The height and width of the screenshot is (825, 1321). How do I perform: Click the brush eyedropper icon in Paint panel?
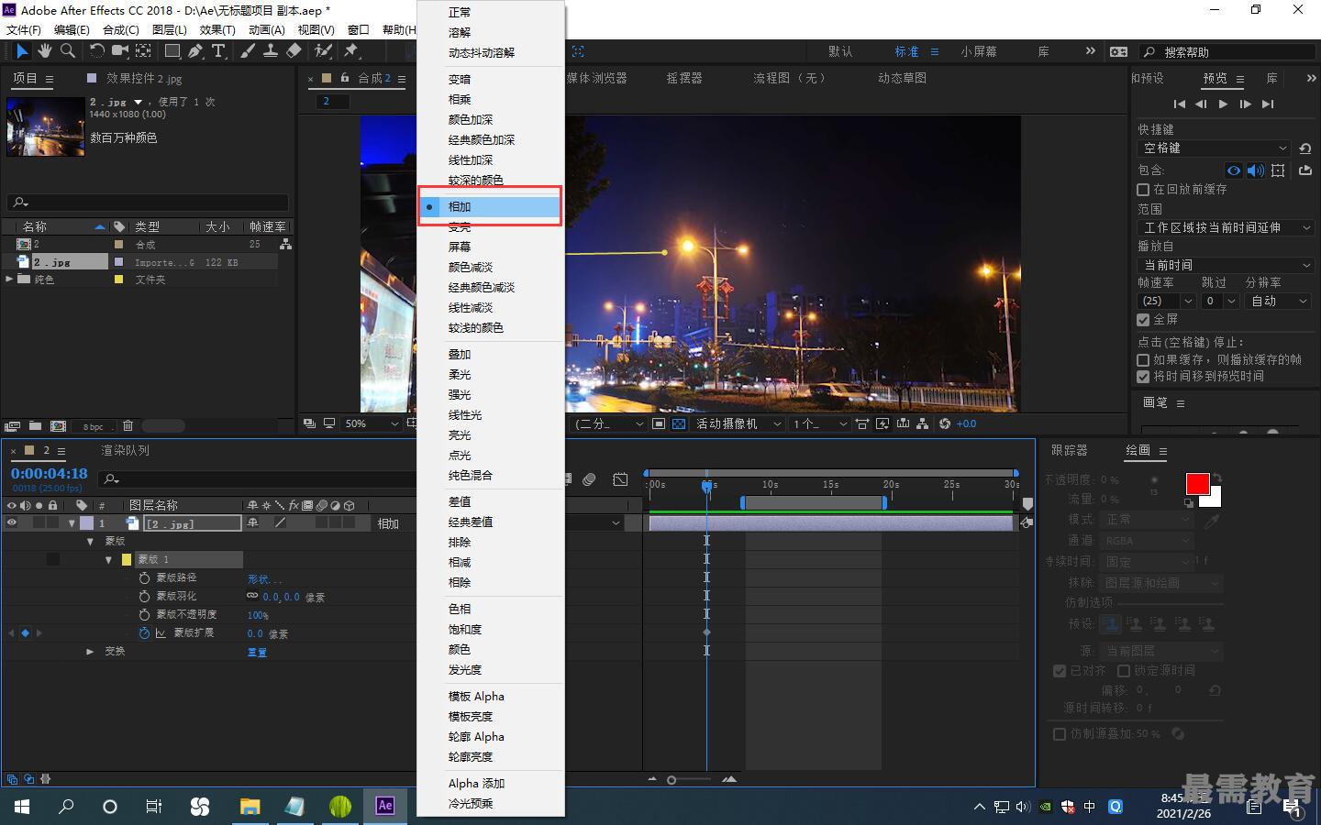[1212, 521]
